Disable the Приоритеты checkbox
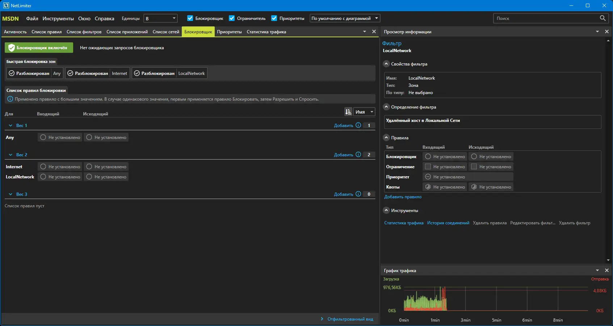The image size is (613, 326). click(x=274, y=18)
